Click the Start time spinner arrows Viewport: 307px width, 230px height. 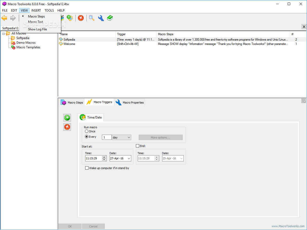click(104, 158)
